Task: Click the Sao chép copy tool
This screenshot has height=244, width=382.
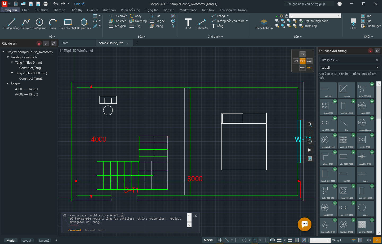Action: (118, 21)
